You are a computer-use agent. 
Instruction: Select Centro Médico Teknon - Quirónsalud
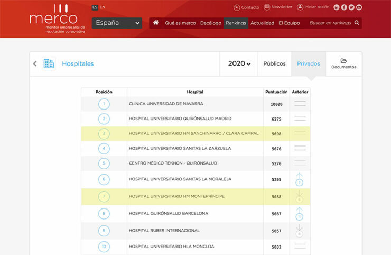(173, 163)
